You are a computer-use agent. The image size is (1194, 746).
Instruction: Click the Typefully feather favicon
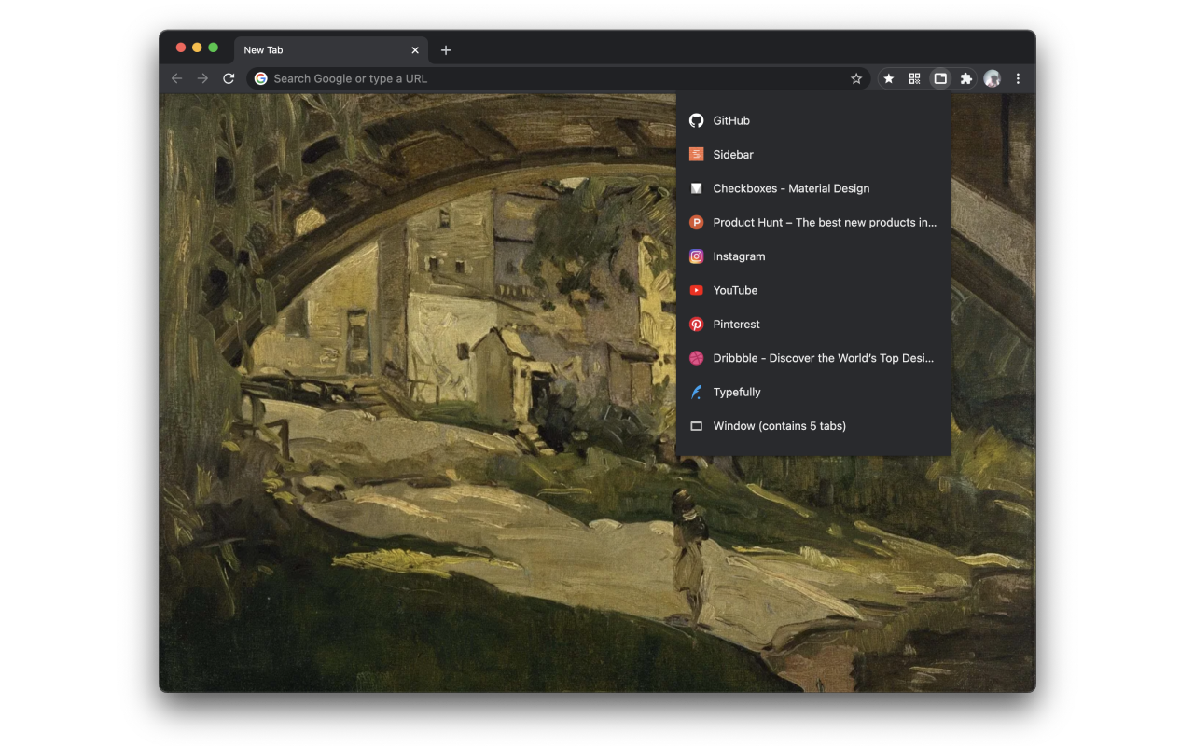[x=696, y=392]
